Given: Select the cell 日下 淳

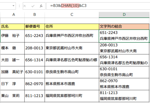Looking at the screenshot, I should pos(12,84).
